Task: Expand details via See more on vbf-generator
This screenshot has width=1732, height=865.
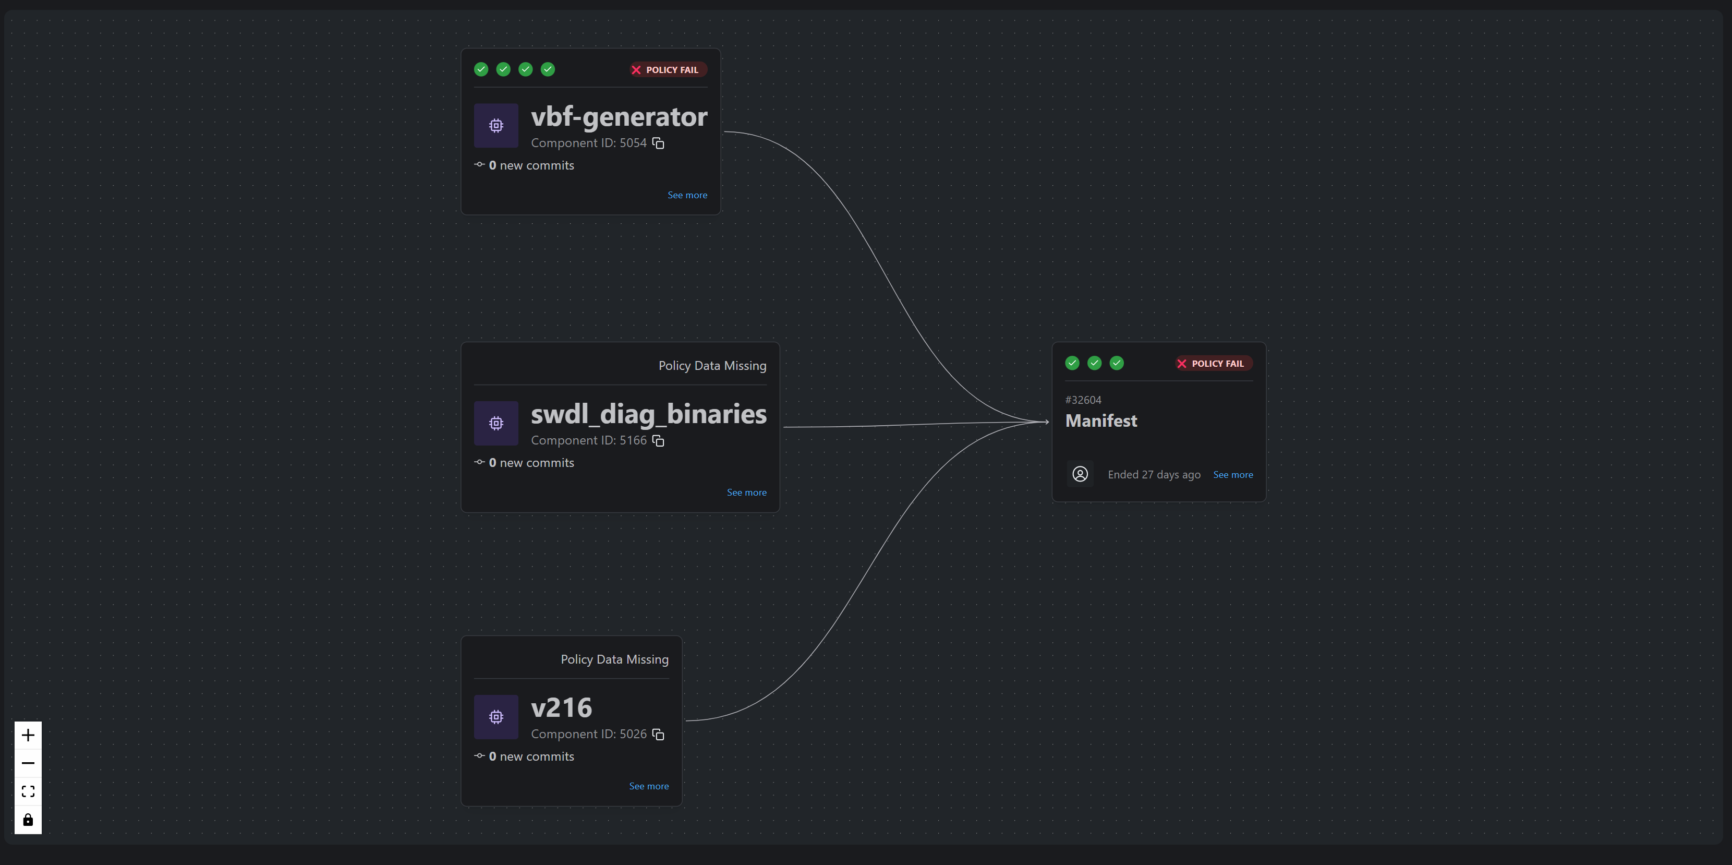Action: coord(687,195)
